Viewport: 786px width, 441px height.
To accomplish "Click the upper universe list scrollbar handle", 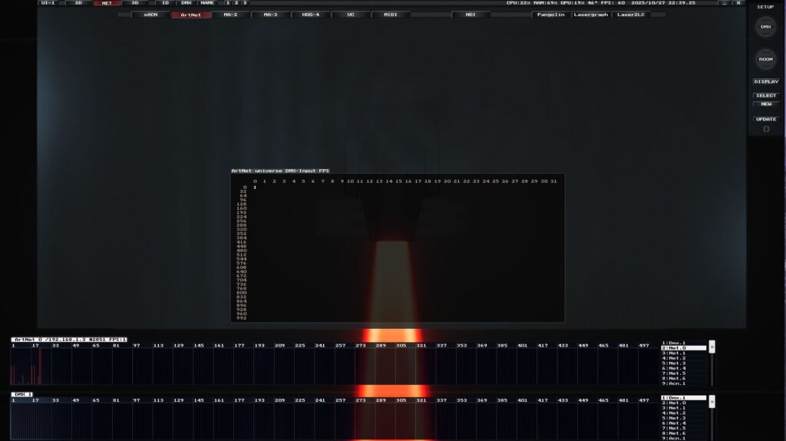I will pos(712,346).
